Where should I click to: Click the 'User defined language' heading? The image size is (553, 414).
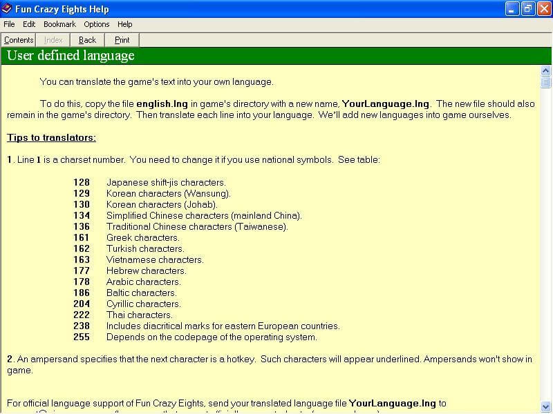click(x=71, y=56)
